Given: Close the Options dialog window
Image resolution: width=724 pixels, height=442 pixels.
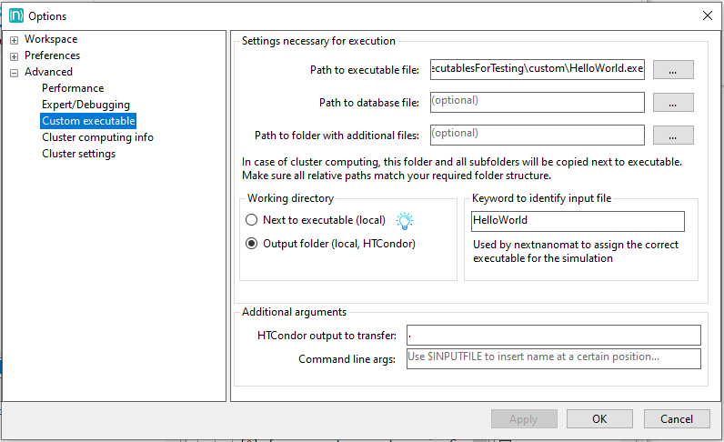Looking at the screenshot, I should (x=707, y=15).
